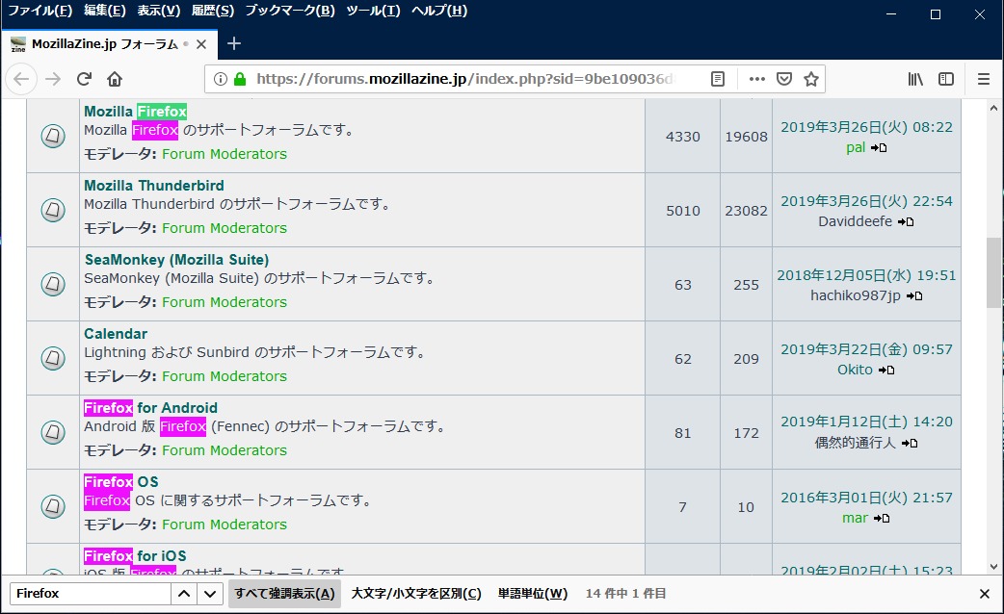This screenshot has width=1004, height=614.
Task: Open the ツール(T) menu
Action: point(373,11)
